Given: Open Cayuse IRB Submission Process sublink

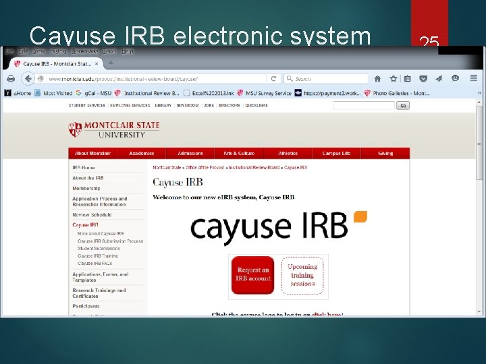Looking at the screenshot, I should coord(110,241).
